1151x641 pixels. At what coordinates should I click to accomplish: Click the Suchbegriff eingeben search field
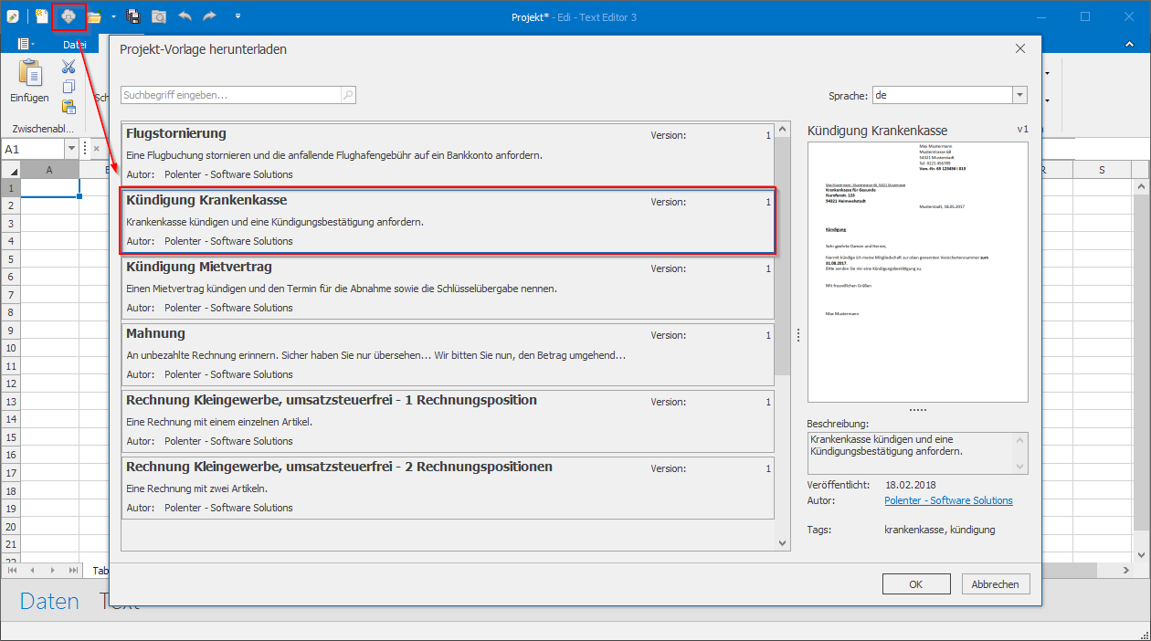[x=231, y=95]
